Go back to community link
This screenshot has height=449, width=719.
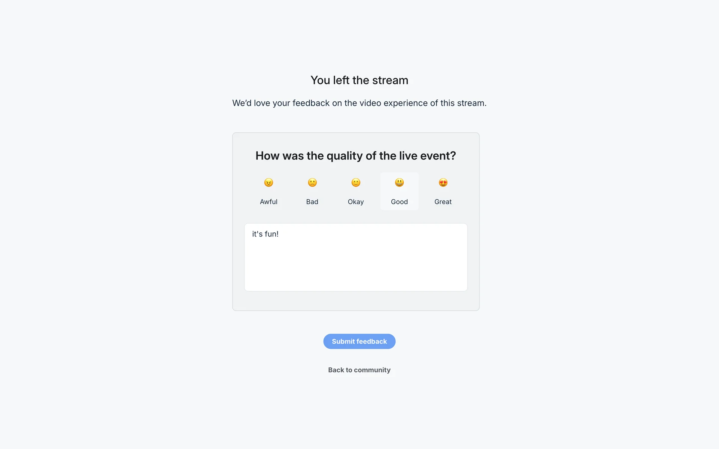(x=359, y=370)
